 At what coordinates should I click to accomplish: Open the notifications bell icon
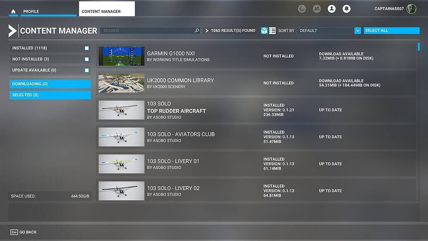pos(347,9)
